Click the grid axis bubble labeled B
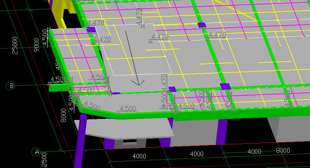310x168 pixels. pos(10,86)
